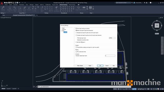Viewport: 164px width, 92px height.
Task: Click Cancel in Drawing Settings dialog
Action: tap(107, 66)
